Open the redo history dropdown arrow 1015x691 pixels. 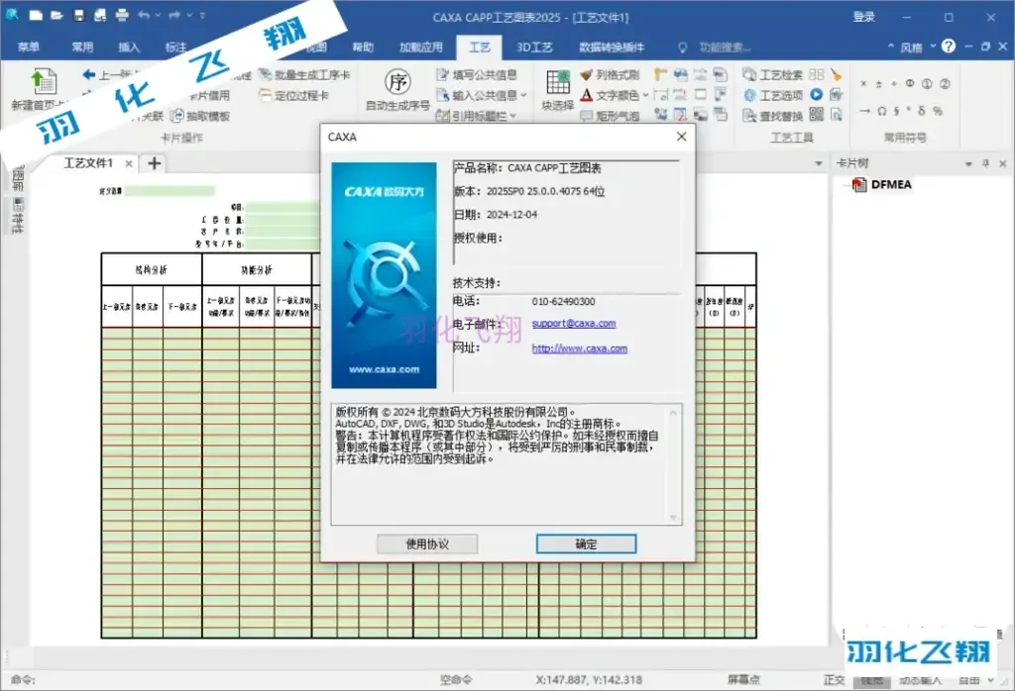189,16
